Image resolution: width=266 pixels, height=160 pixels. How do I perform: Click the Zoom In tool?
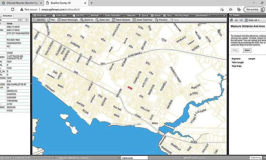click(87, 20)
